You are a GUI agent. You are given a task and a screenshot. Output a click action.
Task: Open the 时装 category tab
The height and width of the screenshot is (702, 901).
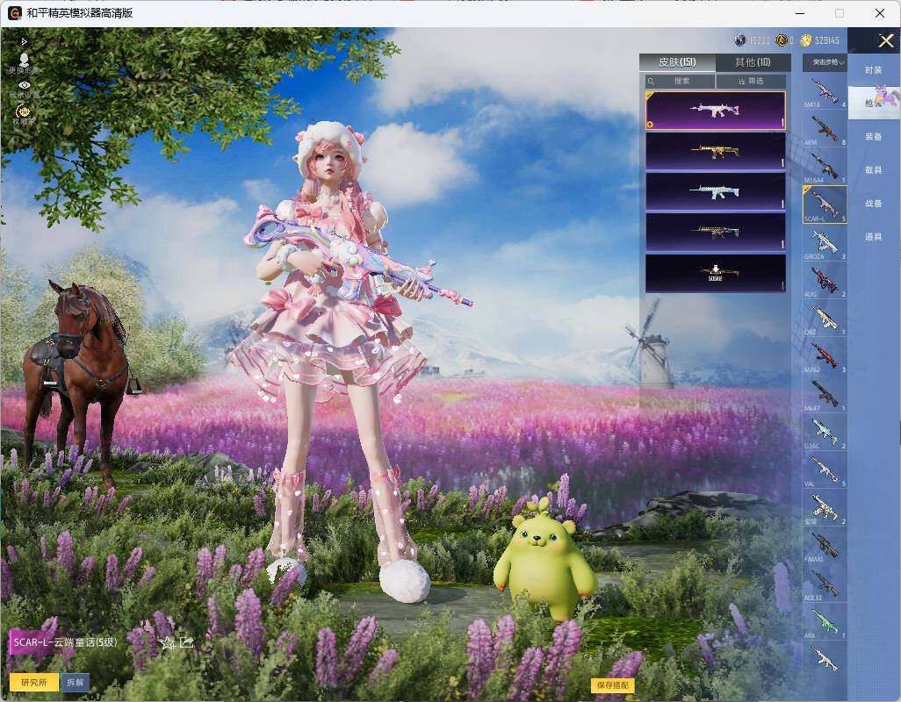(x=874, y=70)
